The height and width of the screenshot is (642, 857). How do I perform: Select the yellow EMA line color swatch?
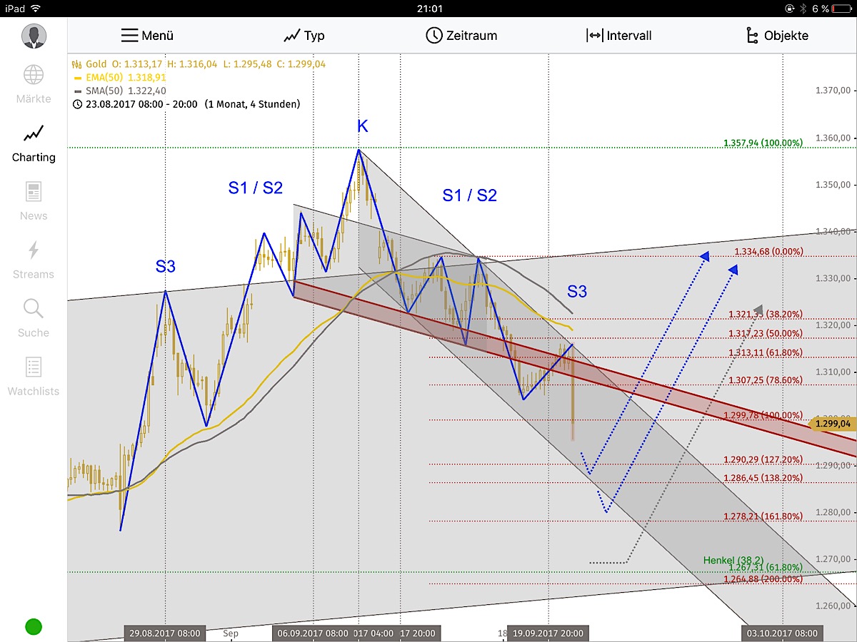(77, 78)
